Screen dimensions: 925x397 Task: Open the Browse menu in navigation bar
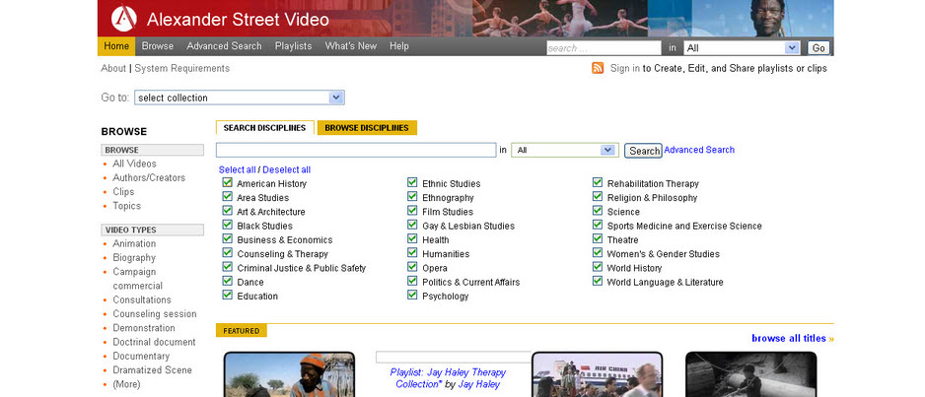pos(158,46)
